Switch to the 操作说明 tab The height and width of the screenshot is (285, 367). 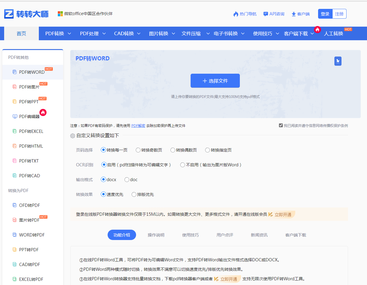[x=156, y=234]
